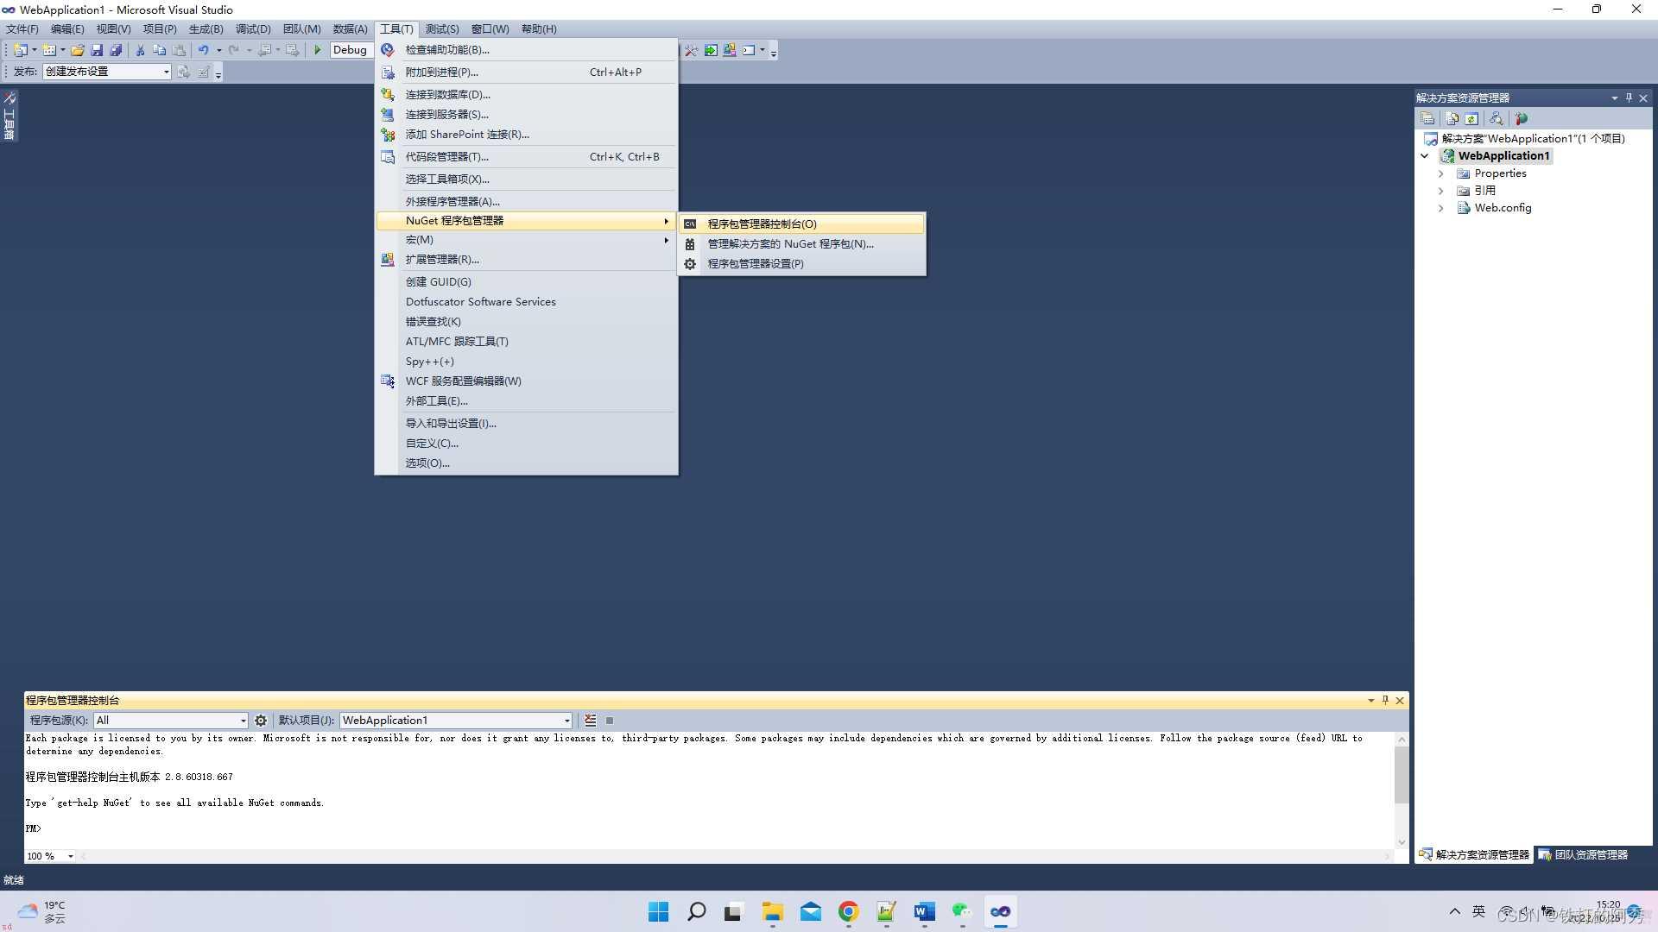This screenshot has width=1658, height=932.
Task: Switch to 解决方案资源管理器 bottom tab
Action: click(x=1474, y=855)
